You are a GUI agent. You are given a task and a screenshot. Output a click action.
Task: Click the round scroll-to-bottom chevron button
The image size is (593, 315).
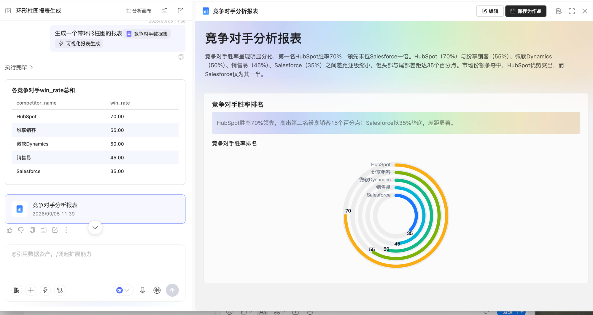(95, 228)
